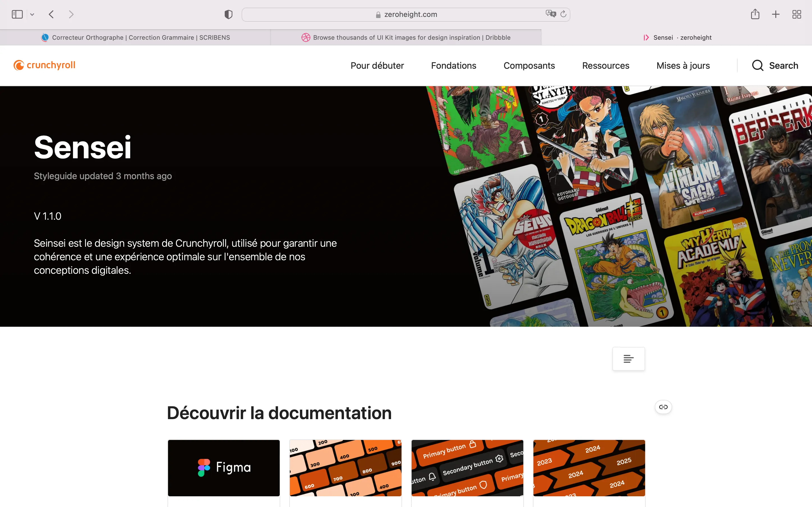812x507 pixels.
Task: Click the translate page icon in address bar
Action: pyautogui.click(x=551, y=14)
